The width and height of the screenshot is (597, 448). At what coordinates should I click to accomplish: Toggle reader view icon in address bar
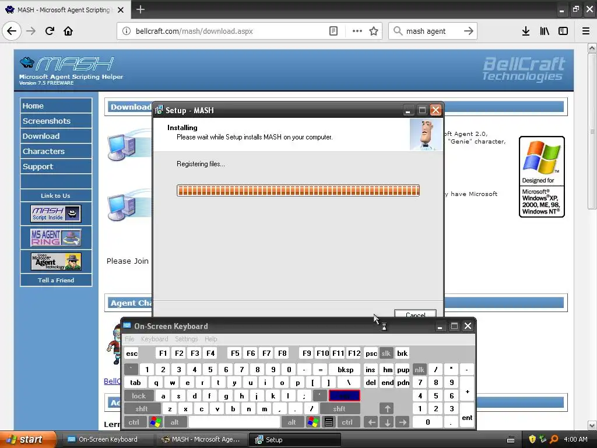click(x=333, y=31)
